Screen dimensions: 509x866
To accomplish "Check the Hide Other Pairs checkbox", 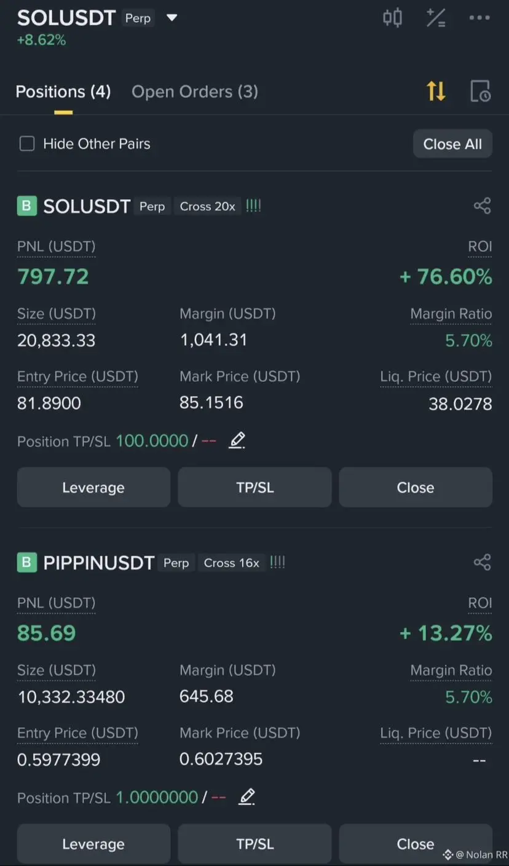I will 27,144.
